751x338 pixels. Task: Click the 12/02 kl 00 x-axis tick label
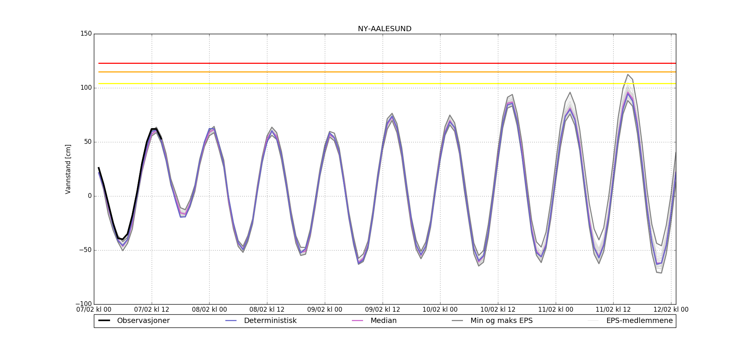pyautogui.click(x=671, y=310)
